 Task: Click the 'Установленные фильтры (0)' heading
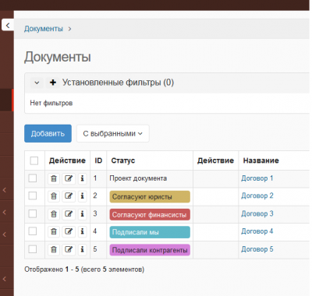118,83
